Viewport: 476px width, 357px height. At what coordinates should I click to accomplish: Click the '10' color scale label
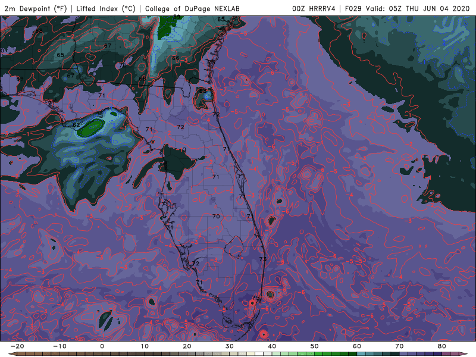pyautogui.click(x=145, y=346)
